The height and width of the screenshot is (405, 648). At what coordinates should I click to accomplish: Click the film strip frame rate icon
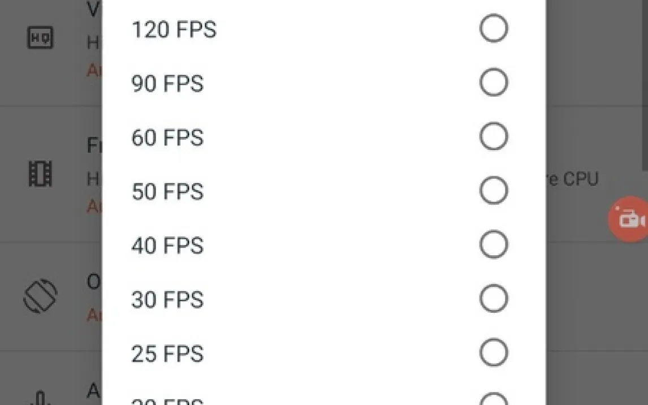click(x=40, y=174)
